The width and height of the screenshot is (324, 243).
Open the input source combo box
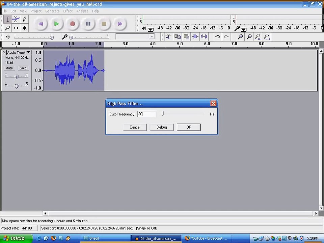(135, 37)
